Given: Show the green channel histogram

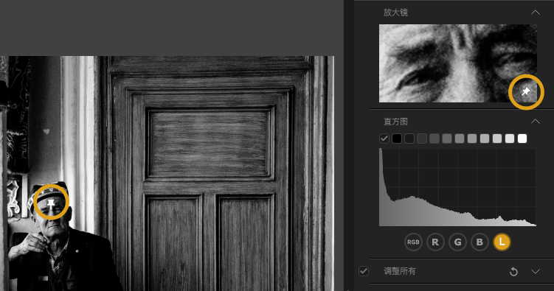Looking at the screenshot, I should 457,242.
